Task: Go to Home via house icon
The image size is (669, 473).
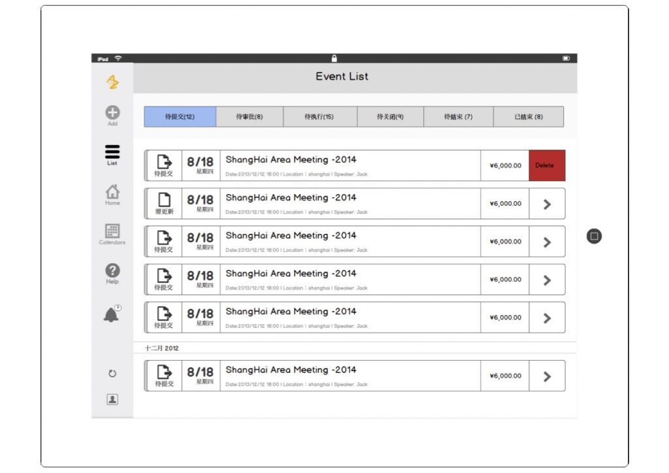Action: [x=112, y=192]
